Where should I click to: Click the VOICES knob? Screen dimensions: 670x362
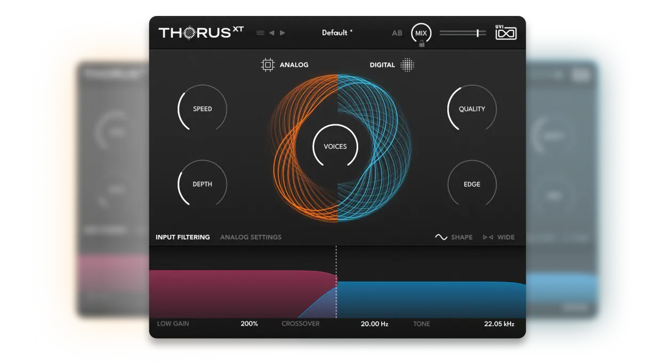pyautogui.click(x=335, y=146)
